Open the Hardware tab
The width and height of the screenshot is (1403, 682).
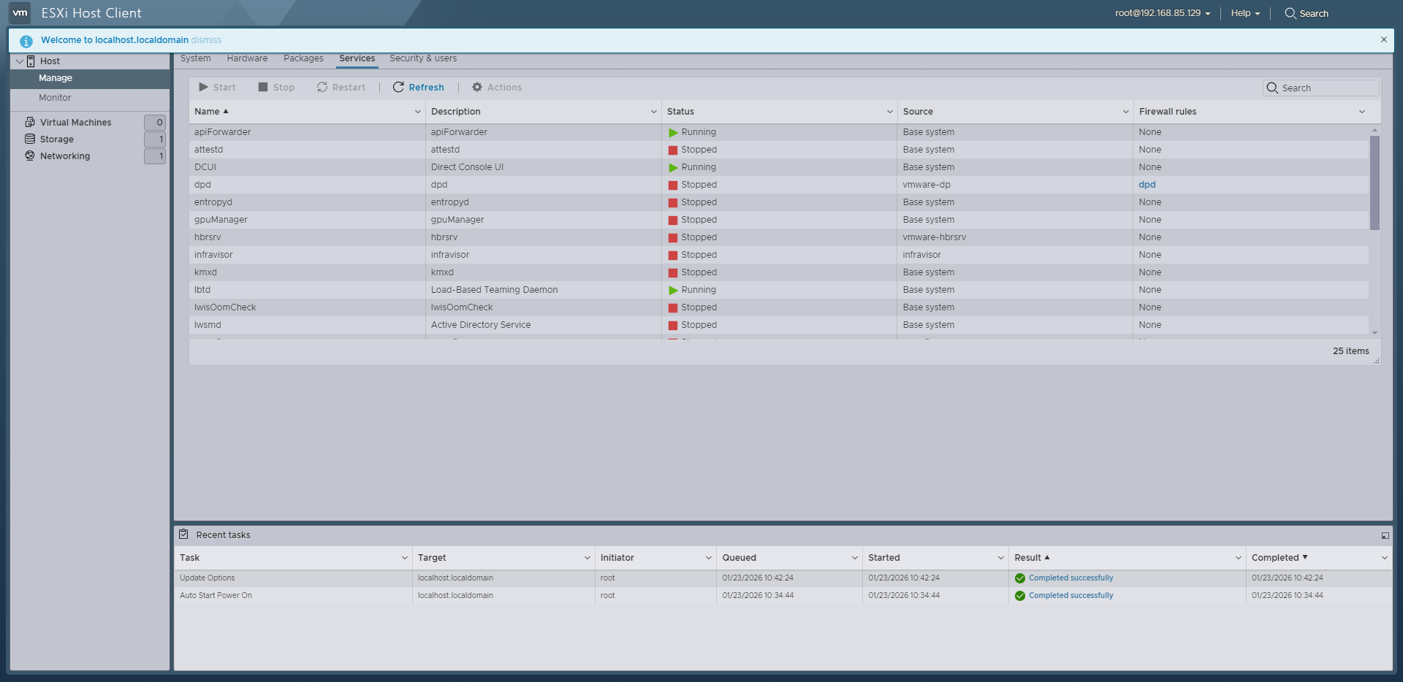246,58
